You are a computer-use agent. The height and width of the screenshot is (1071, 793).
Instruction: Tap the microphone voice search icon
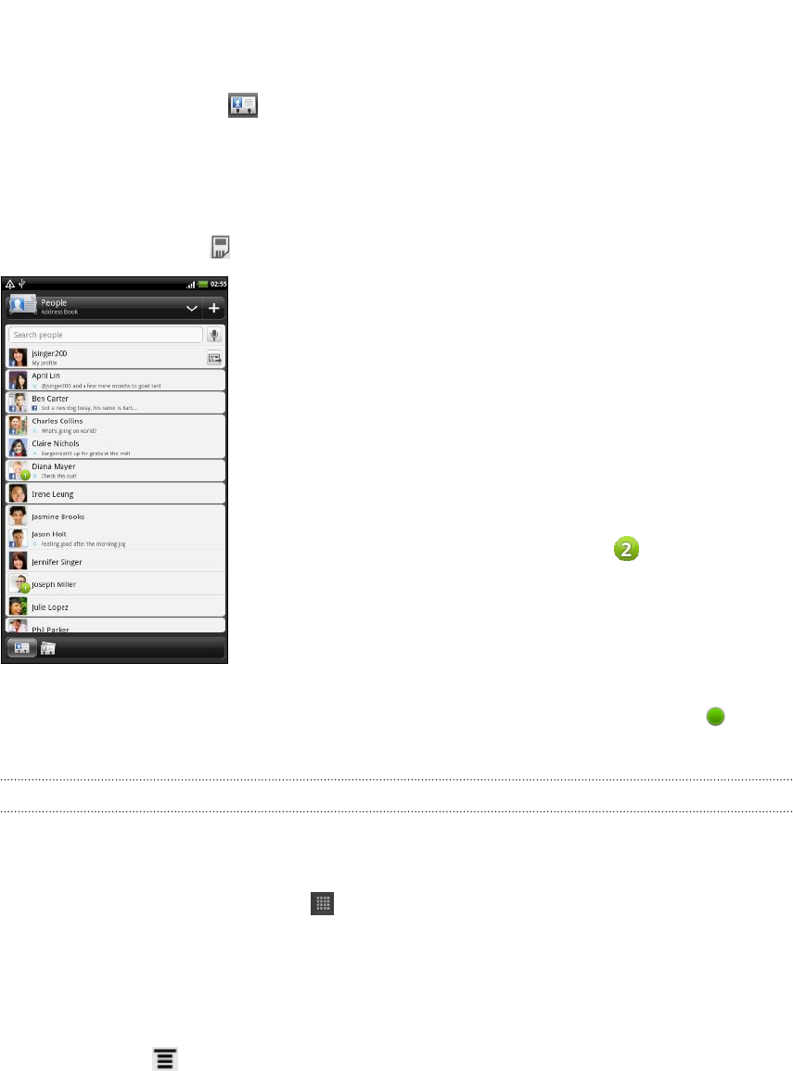(x=214, y=335)
